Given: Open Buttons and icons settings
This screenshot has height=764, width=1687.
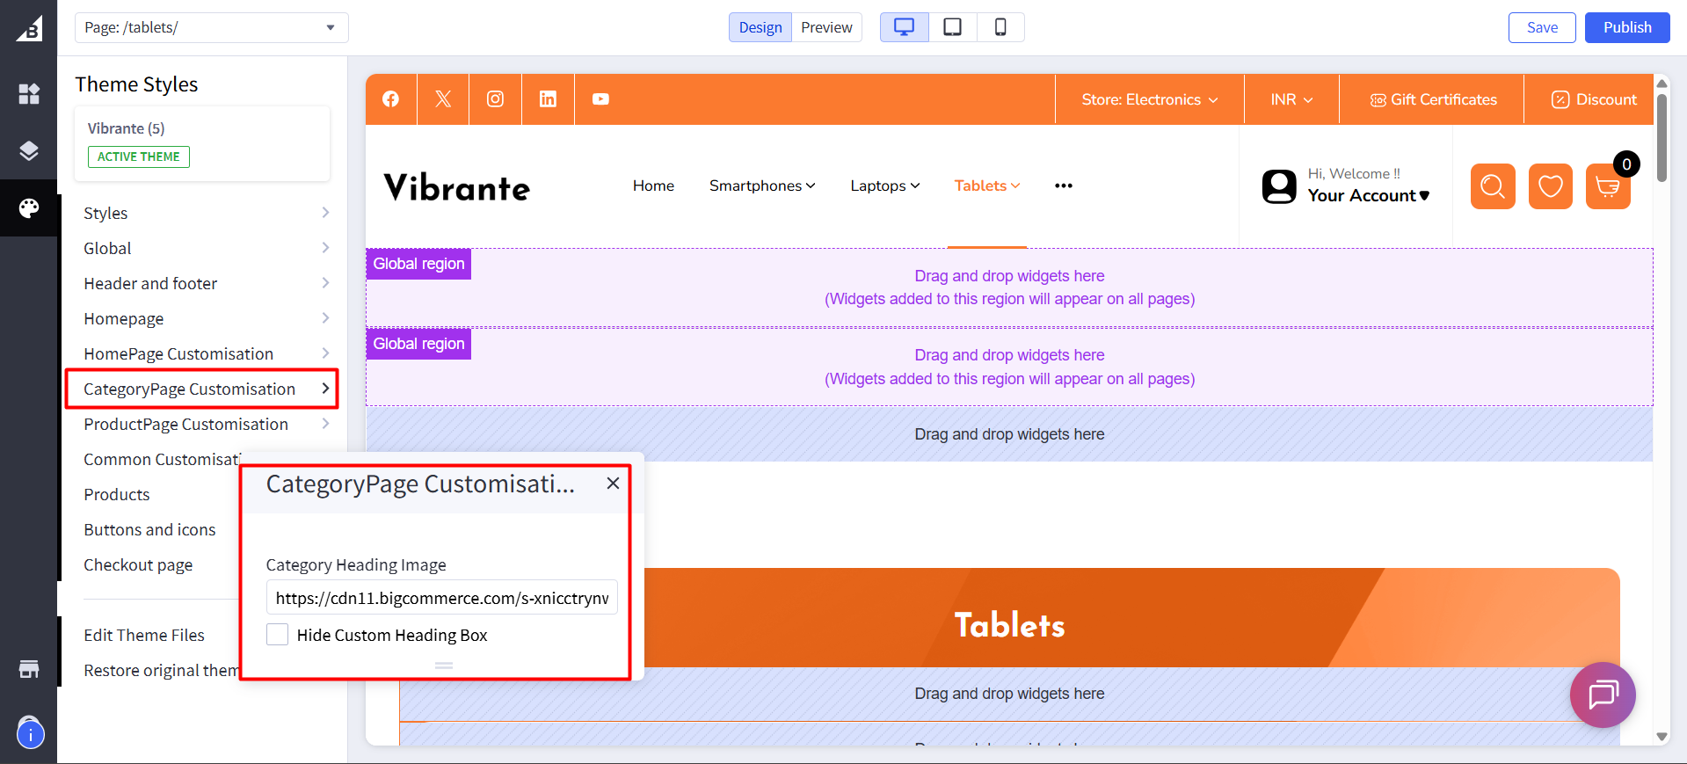Looking at the screenshot, I should tap(149, 529).
